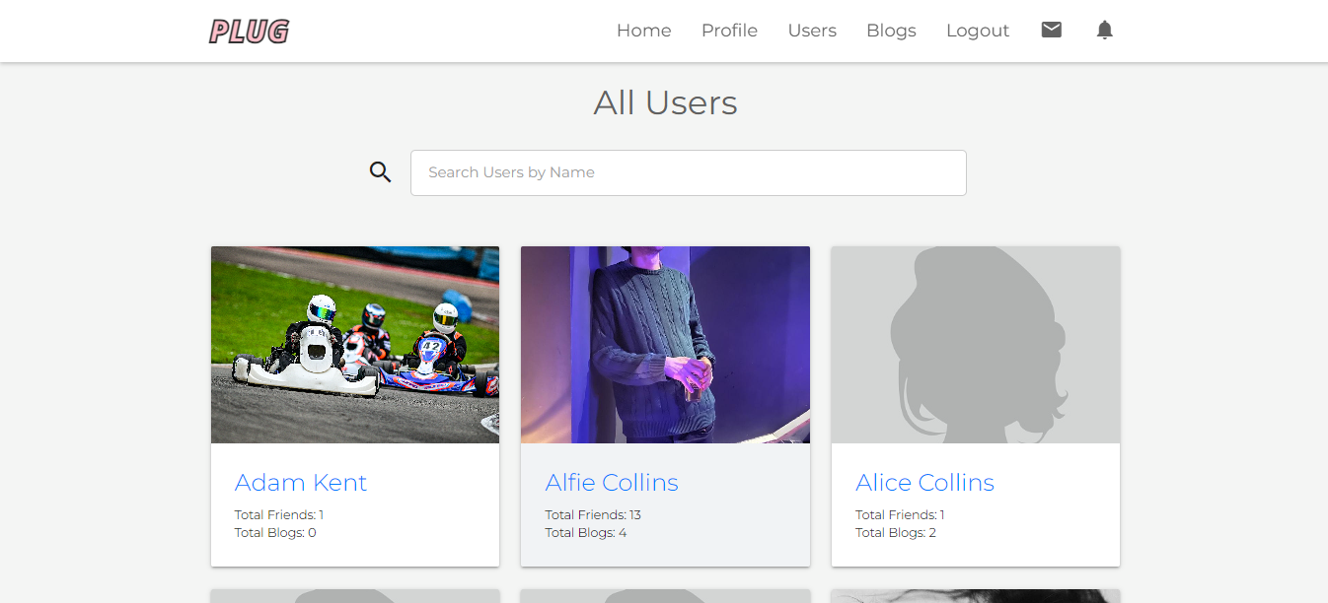This screenshot has width=1328, height=603.
Task: Click the PLUG logo
Action: 249,31
